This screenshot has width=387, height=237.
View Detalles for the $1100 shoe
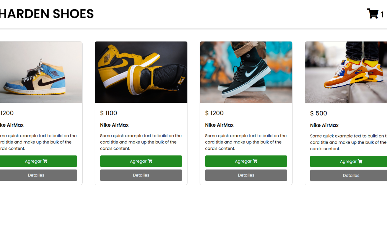pos(141,175)
